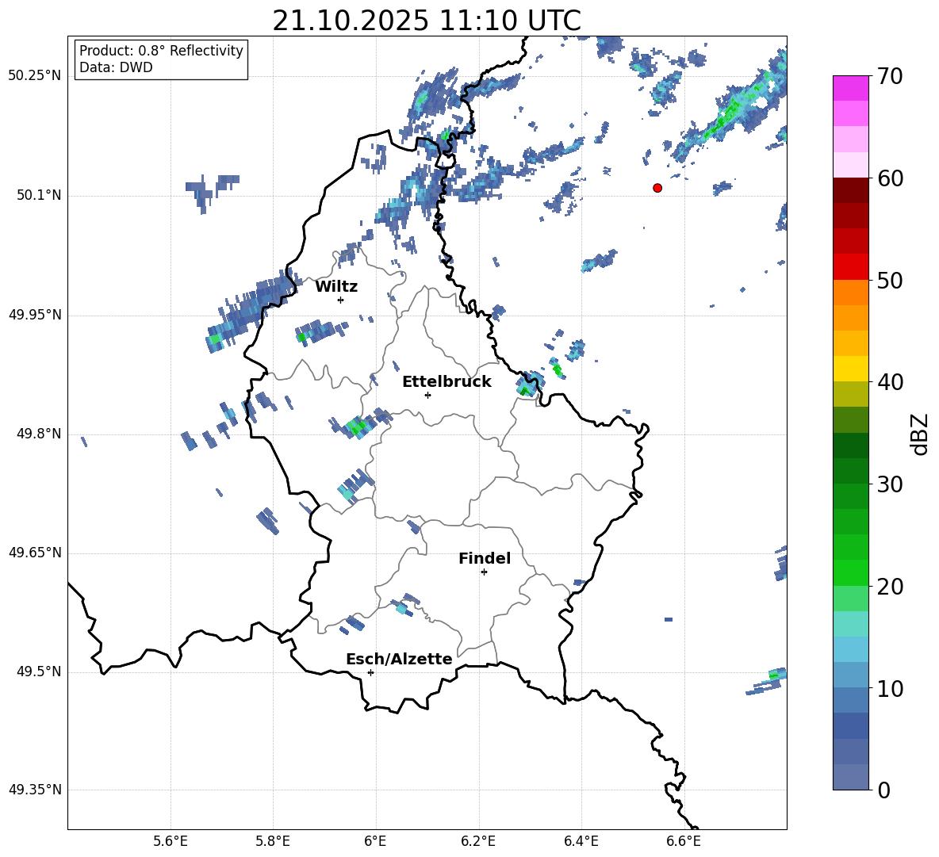Screen dimensions: 939x857
Task: Click the 70 tick label on colorbar
Action: (890, 76)
